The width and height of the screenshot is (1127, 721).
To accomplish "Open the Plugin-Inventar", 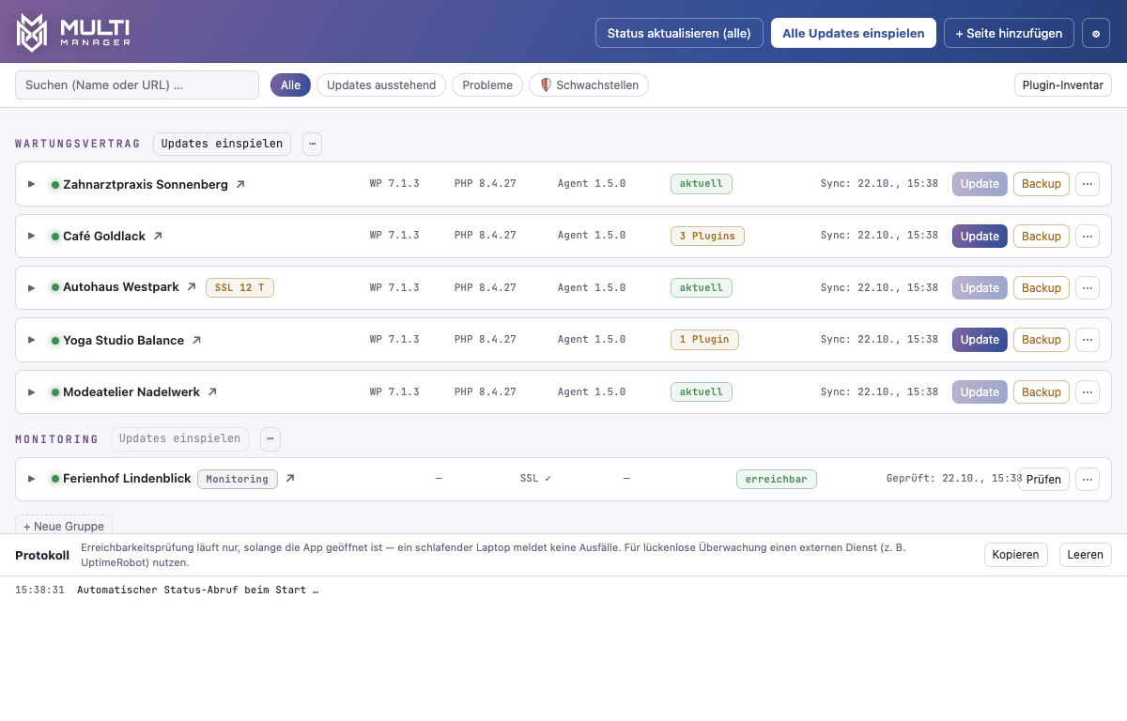I will click(x=1063, y=85).
